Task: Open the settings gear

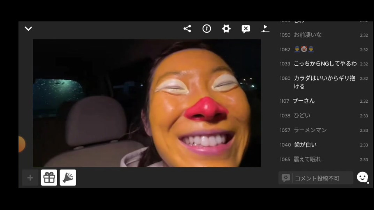Action: coord(226,29)
